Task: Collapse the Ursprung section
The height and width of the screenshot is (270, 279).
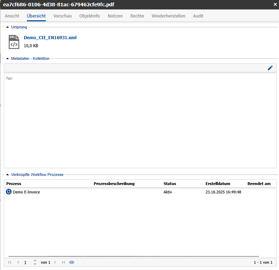Action: [8, 27]
